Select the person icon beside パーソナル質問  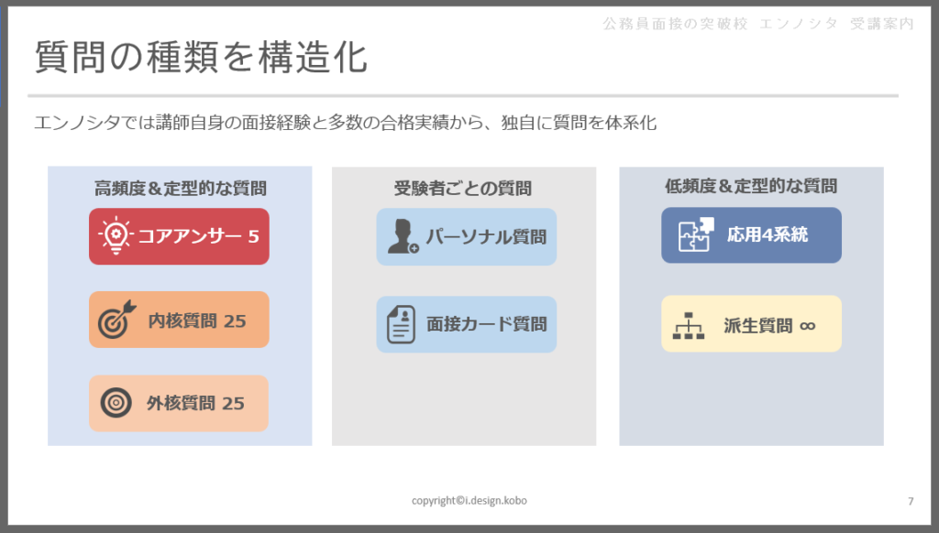tap(403, 236)
